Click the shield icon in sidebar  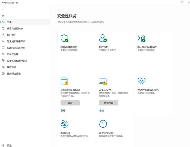(3, 29)
